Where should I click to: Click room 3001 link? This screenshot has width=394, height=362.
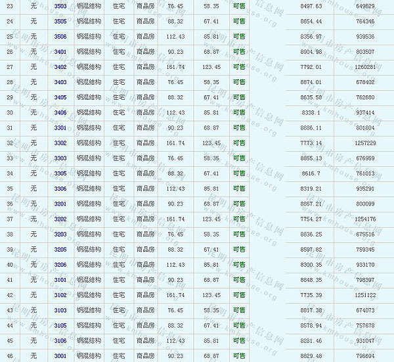point(60,356)
